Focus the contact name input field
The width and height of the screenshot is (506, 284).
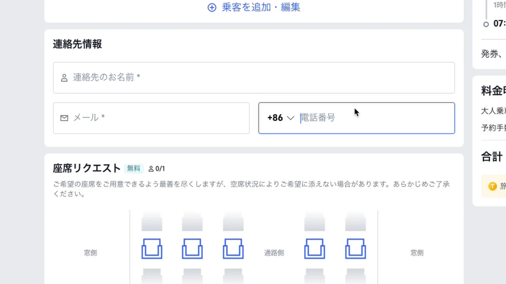click(x=254, y=78)
